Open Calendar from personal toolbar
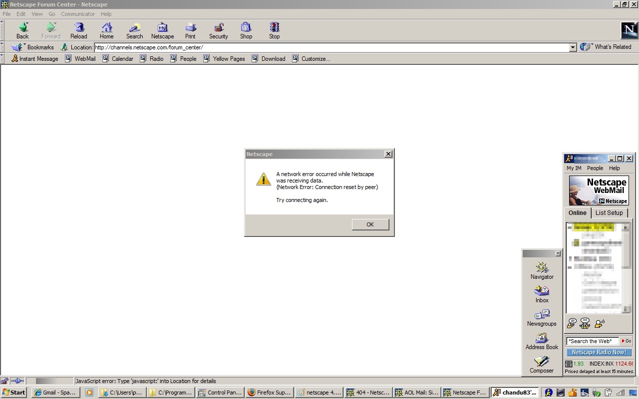Screen dimensions: 639x399 [x=118, y=59]
